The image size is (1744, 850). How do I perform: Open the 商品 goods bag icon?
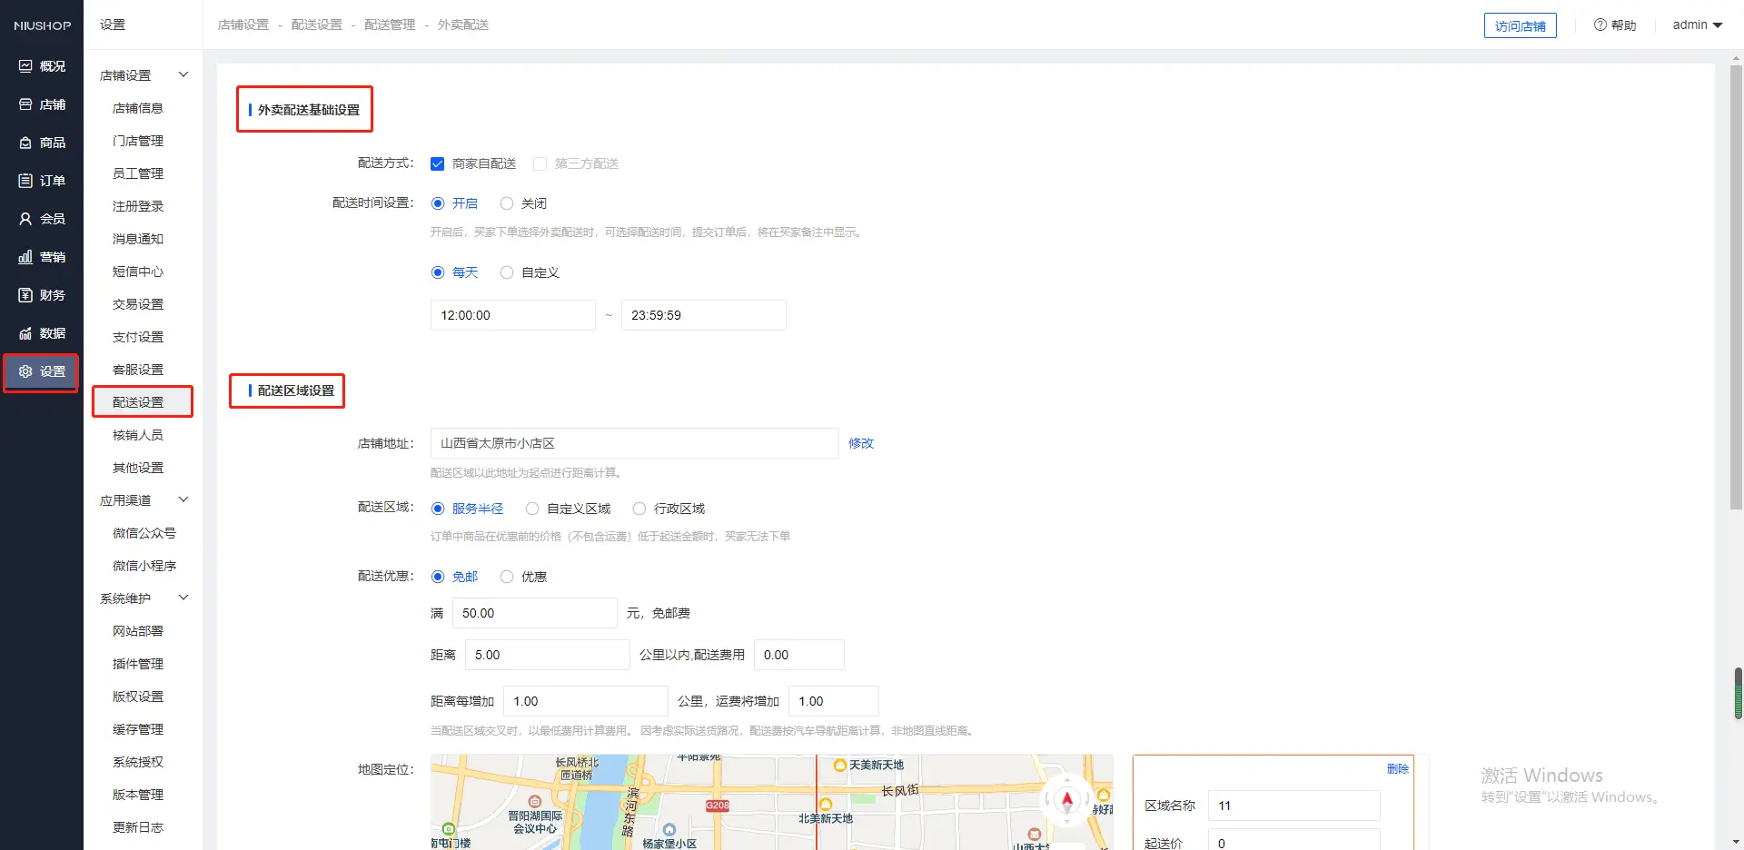[x=25, y=143]
